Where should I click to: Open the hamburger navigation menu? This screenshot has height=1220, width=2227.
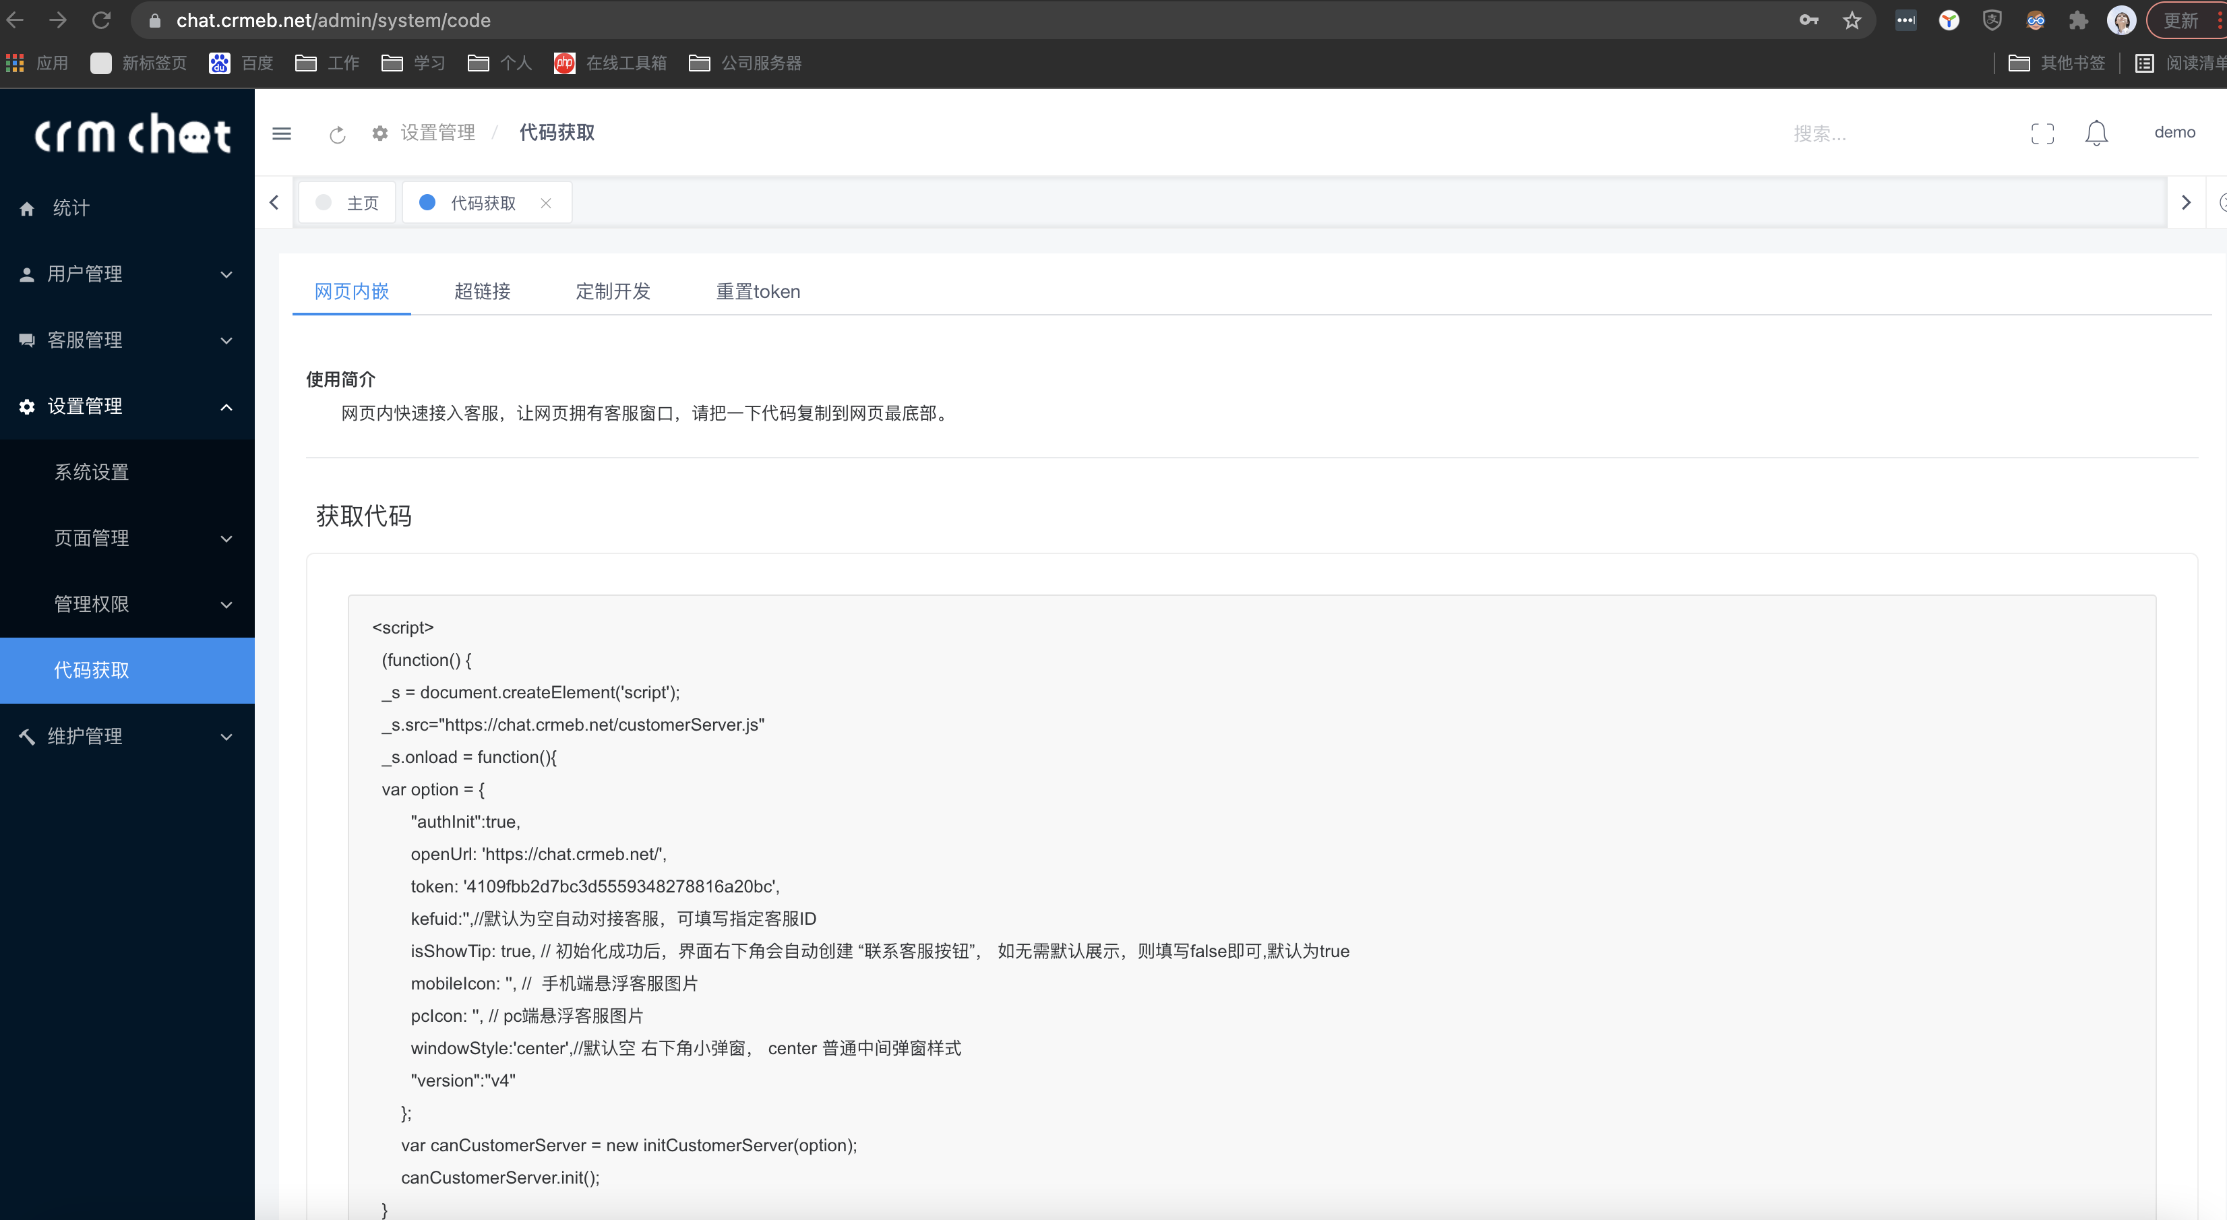point(282,133)
